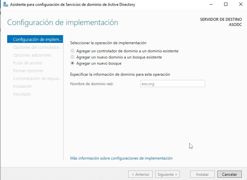Select 'Rutas de acceso' in sidebar
Image resolution: width=247 pixels, height=180 pixels.
[27, 63]
